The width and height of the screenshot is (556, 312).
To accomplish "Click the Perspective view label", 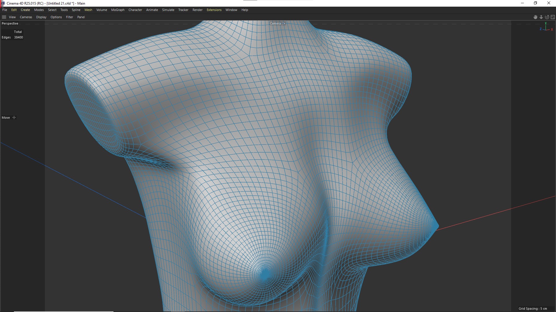I will click(x=10, y=23).
